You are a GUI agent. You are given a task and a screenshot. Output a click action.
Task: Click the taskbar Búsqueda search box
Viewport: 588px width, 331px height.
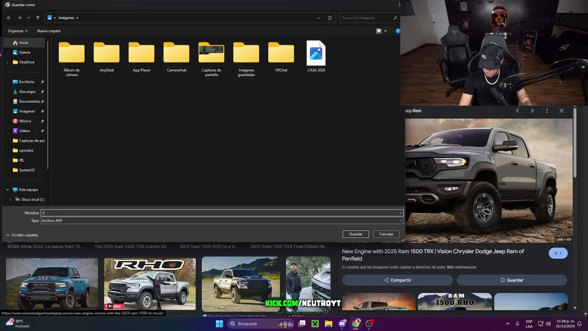coord(261,324)
